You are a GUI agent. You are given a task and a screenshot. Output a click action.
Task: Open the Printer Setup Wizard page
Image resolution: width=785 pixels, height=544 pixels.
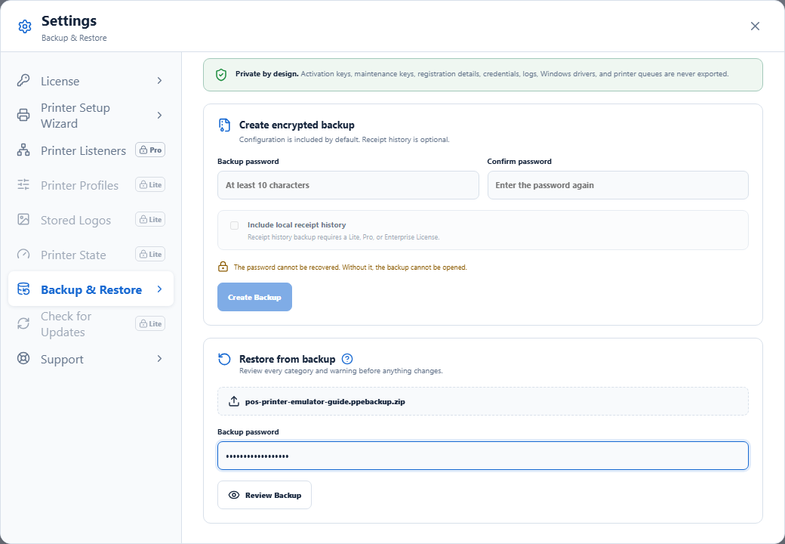pos(91,115)
